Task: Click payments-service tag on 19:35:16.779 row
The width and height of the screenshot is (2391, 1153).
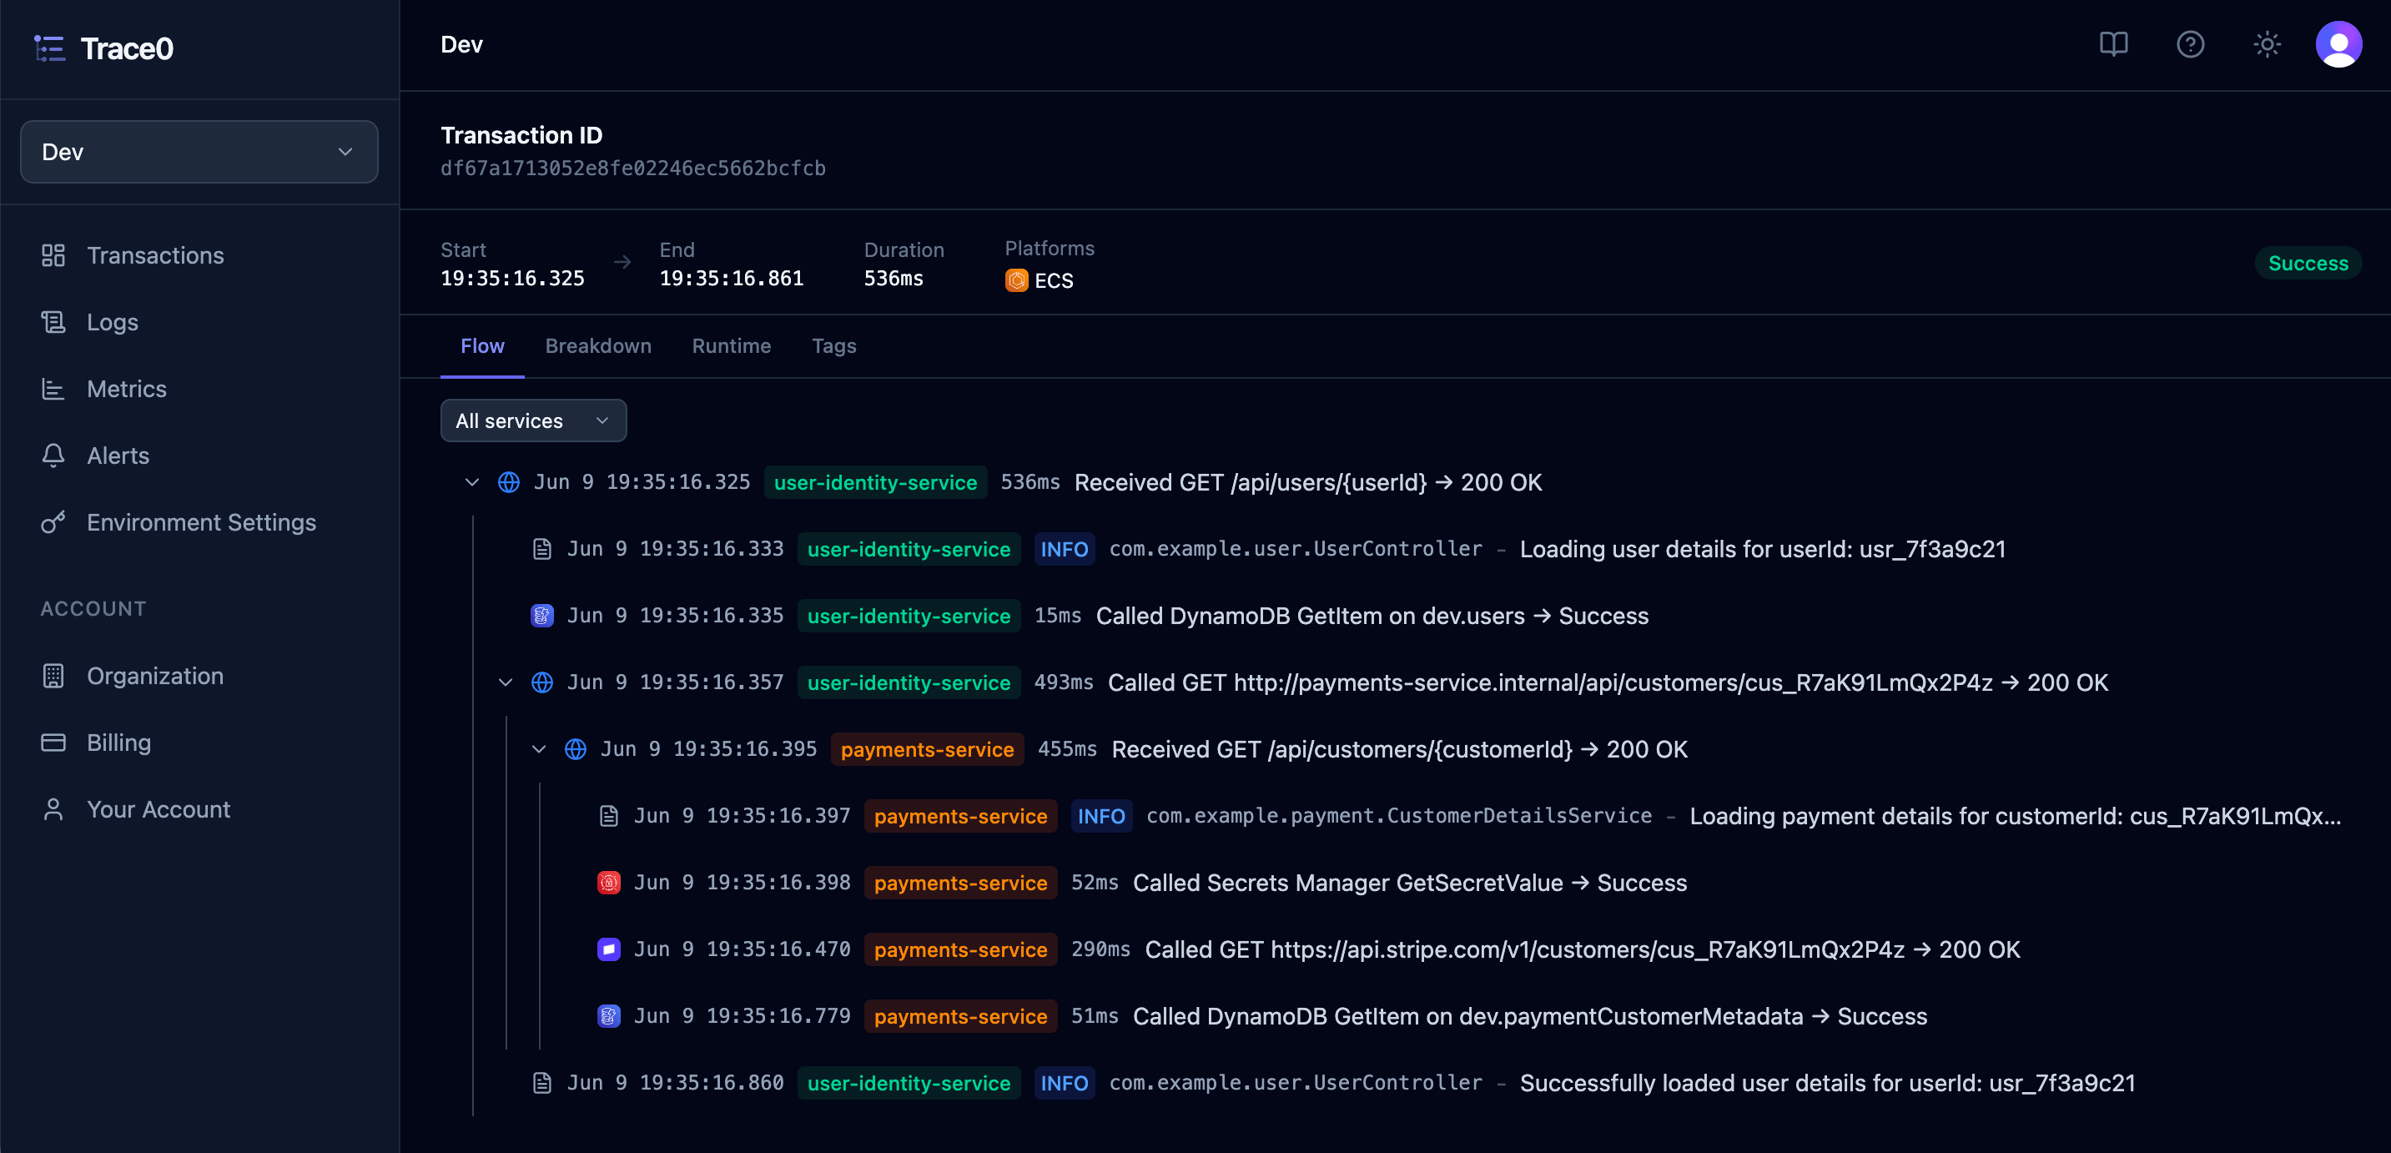Action: 961,1016
